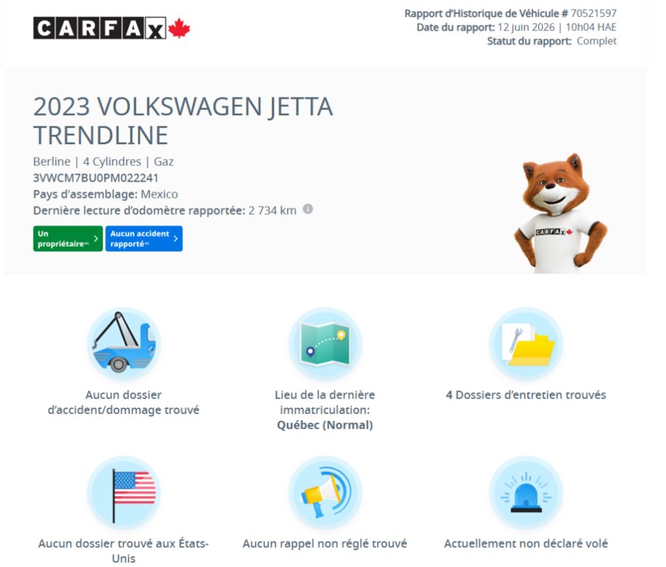Viewport: 666px width, 567px height.
Task: Open the 'Un propriétaire' green badge
Action: click(68, 238)
